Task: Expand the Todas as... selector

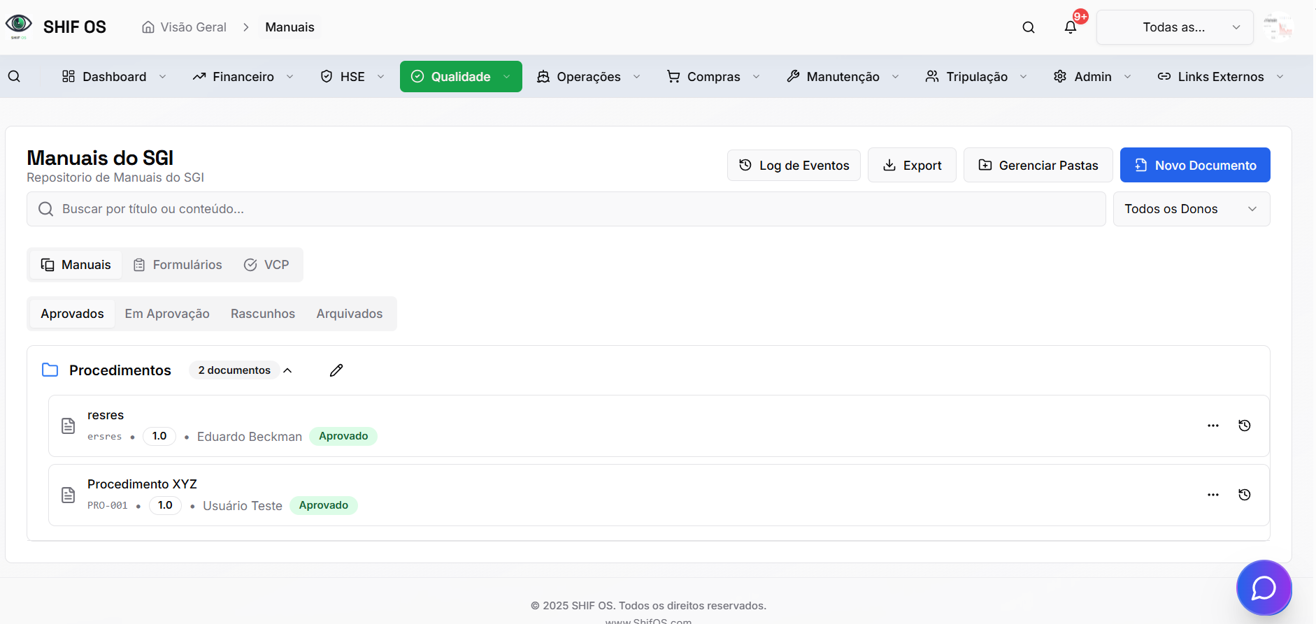Action: pos(1174,27)
